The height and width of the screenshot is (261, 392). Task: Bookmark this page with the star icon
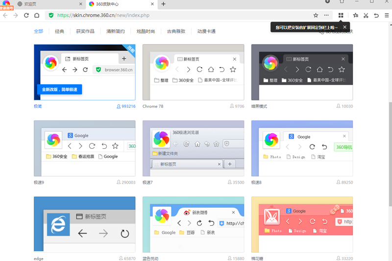tap(316, 16)
